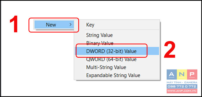Image resolution: width=202 pixels, height=97 pixels.
Task: Expand the chevron arrow beside New
Action: [x=70, y=24]
